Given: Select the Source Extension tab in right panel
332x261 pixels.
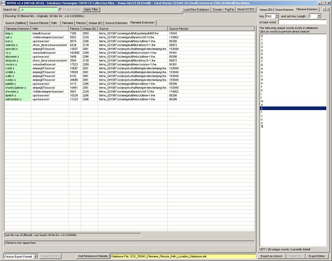Looking at the screenshot, I should tap(284, 9).
